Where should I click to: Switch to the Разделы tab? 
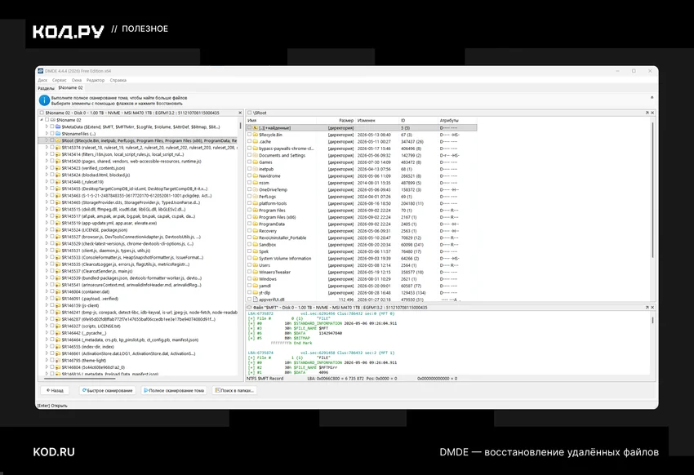pos(46,88)
